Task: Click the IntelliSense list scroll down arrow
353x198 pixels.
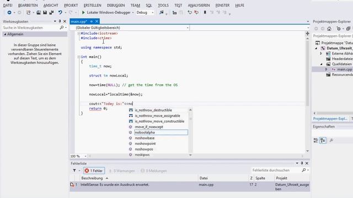Action: [x=190, y=155]
